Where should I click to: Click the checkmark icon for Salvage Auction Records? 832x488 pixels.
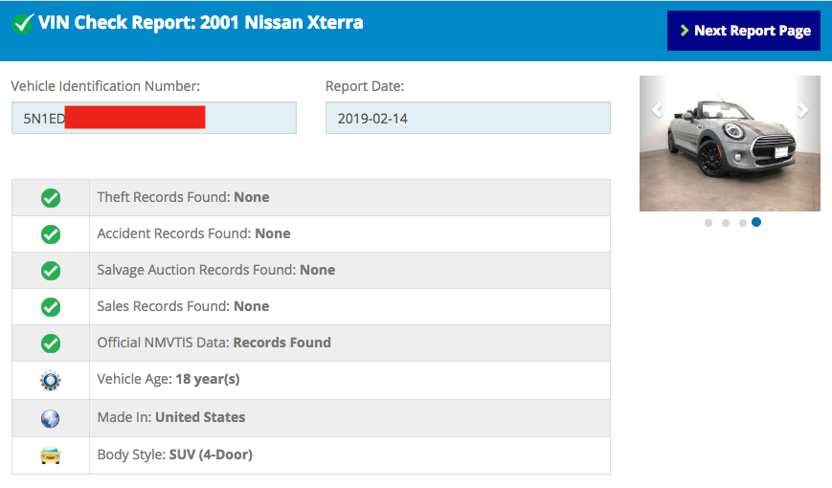(51, 271)
